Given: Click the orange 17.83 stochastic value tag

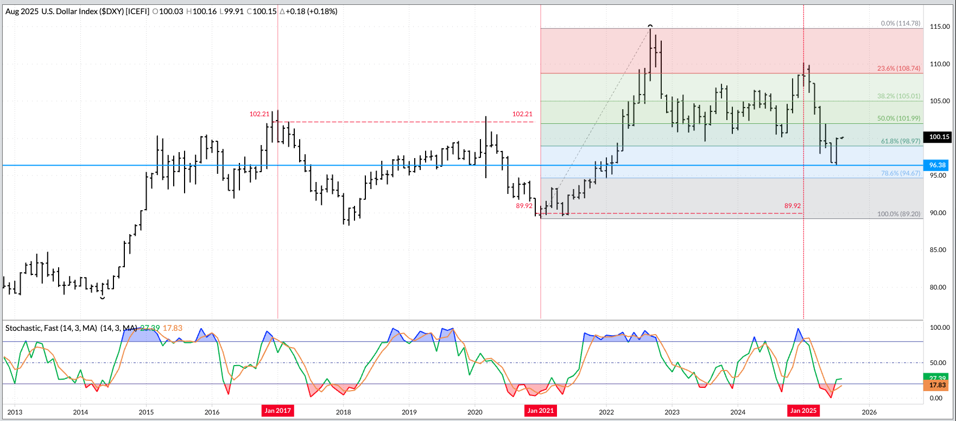Looking at the screenshot, I should coord(938,386).
